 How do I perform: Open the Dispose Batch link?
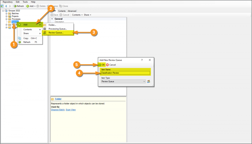(x=58, y=110)
